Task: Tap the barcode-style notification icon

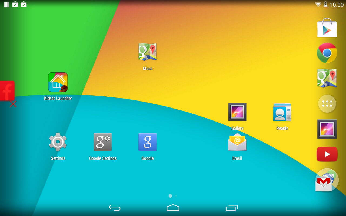Action: tap(6, 4)
